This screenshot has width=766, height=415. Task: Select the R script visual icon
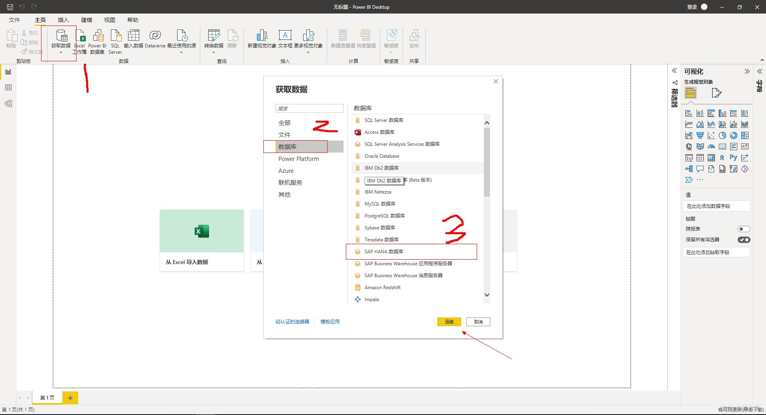722,158
